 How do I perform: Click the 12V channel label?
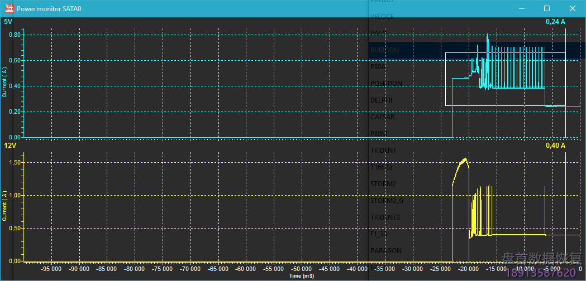pyautogui.click(x=9, y=146)
